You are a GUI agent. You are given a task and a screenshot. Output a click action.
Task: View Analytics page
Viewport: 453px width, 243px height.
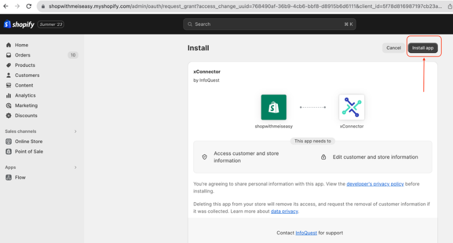point(25,96)
